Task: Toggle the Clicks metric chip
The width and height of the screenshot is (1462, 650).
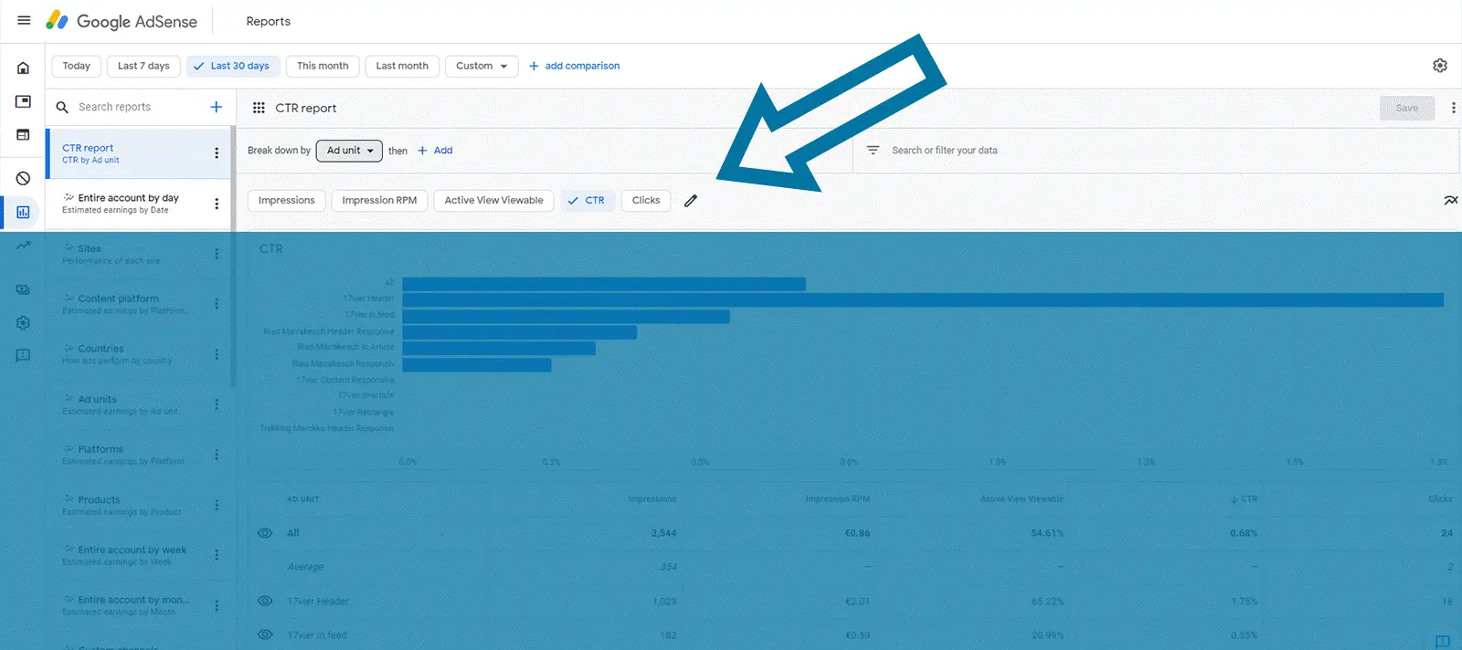Action: pos(646,201)
